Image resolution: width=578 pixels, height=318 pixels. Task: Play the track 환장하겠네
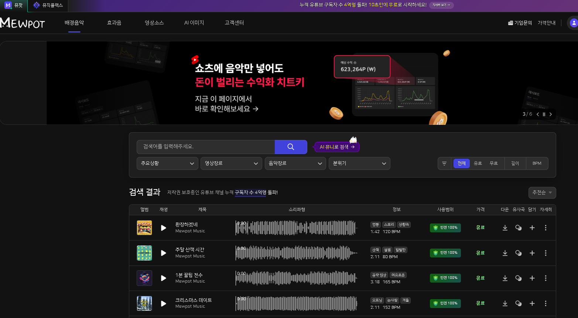pos(164,228)
